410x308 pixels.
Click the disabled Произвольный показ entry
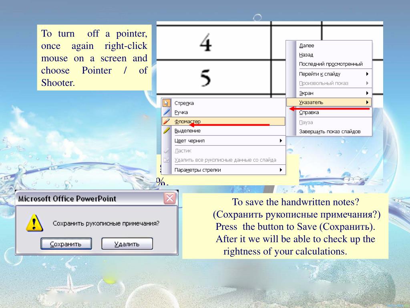pos(329,83)
